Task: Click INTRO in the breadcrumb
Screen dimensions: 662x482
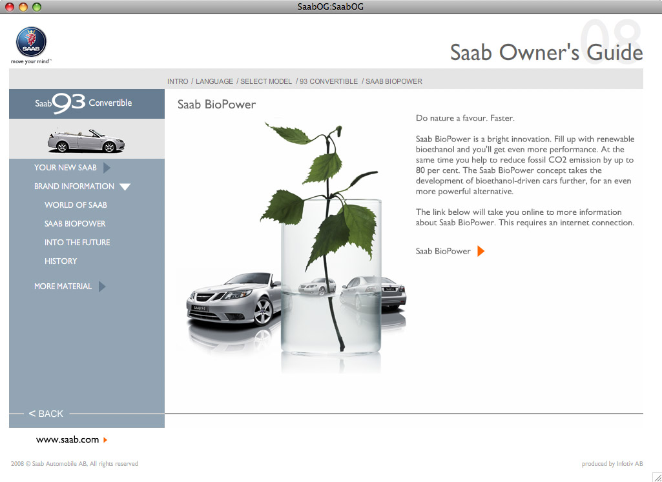Action: click(178, 81)
